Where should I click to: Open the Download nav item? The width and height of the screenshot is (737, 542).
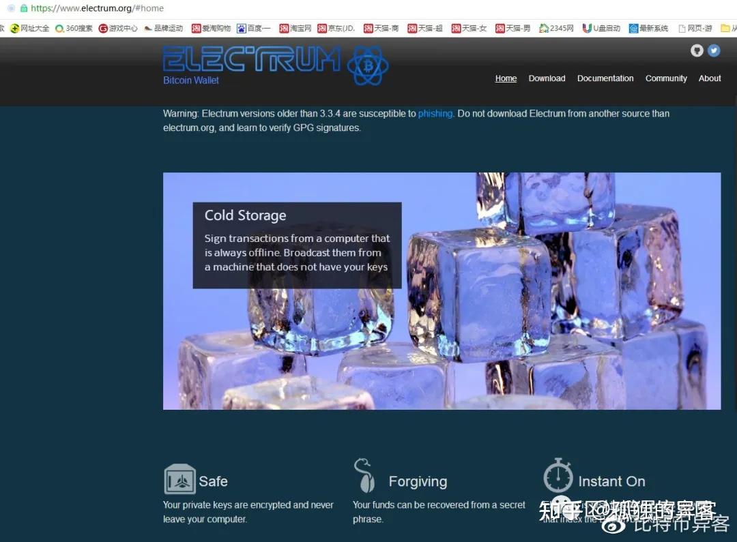[547, 78]
